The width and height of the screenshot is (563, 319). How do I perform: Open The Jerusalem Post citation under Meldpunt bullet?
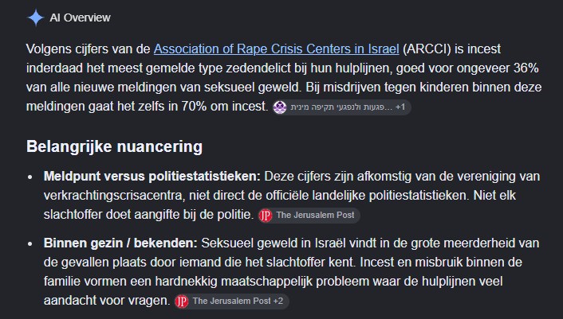(x=309, y=216)
